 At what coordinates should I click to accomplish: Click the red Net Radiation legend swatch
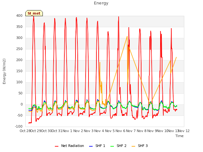click(56, 146)
